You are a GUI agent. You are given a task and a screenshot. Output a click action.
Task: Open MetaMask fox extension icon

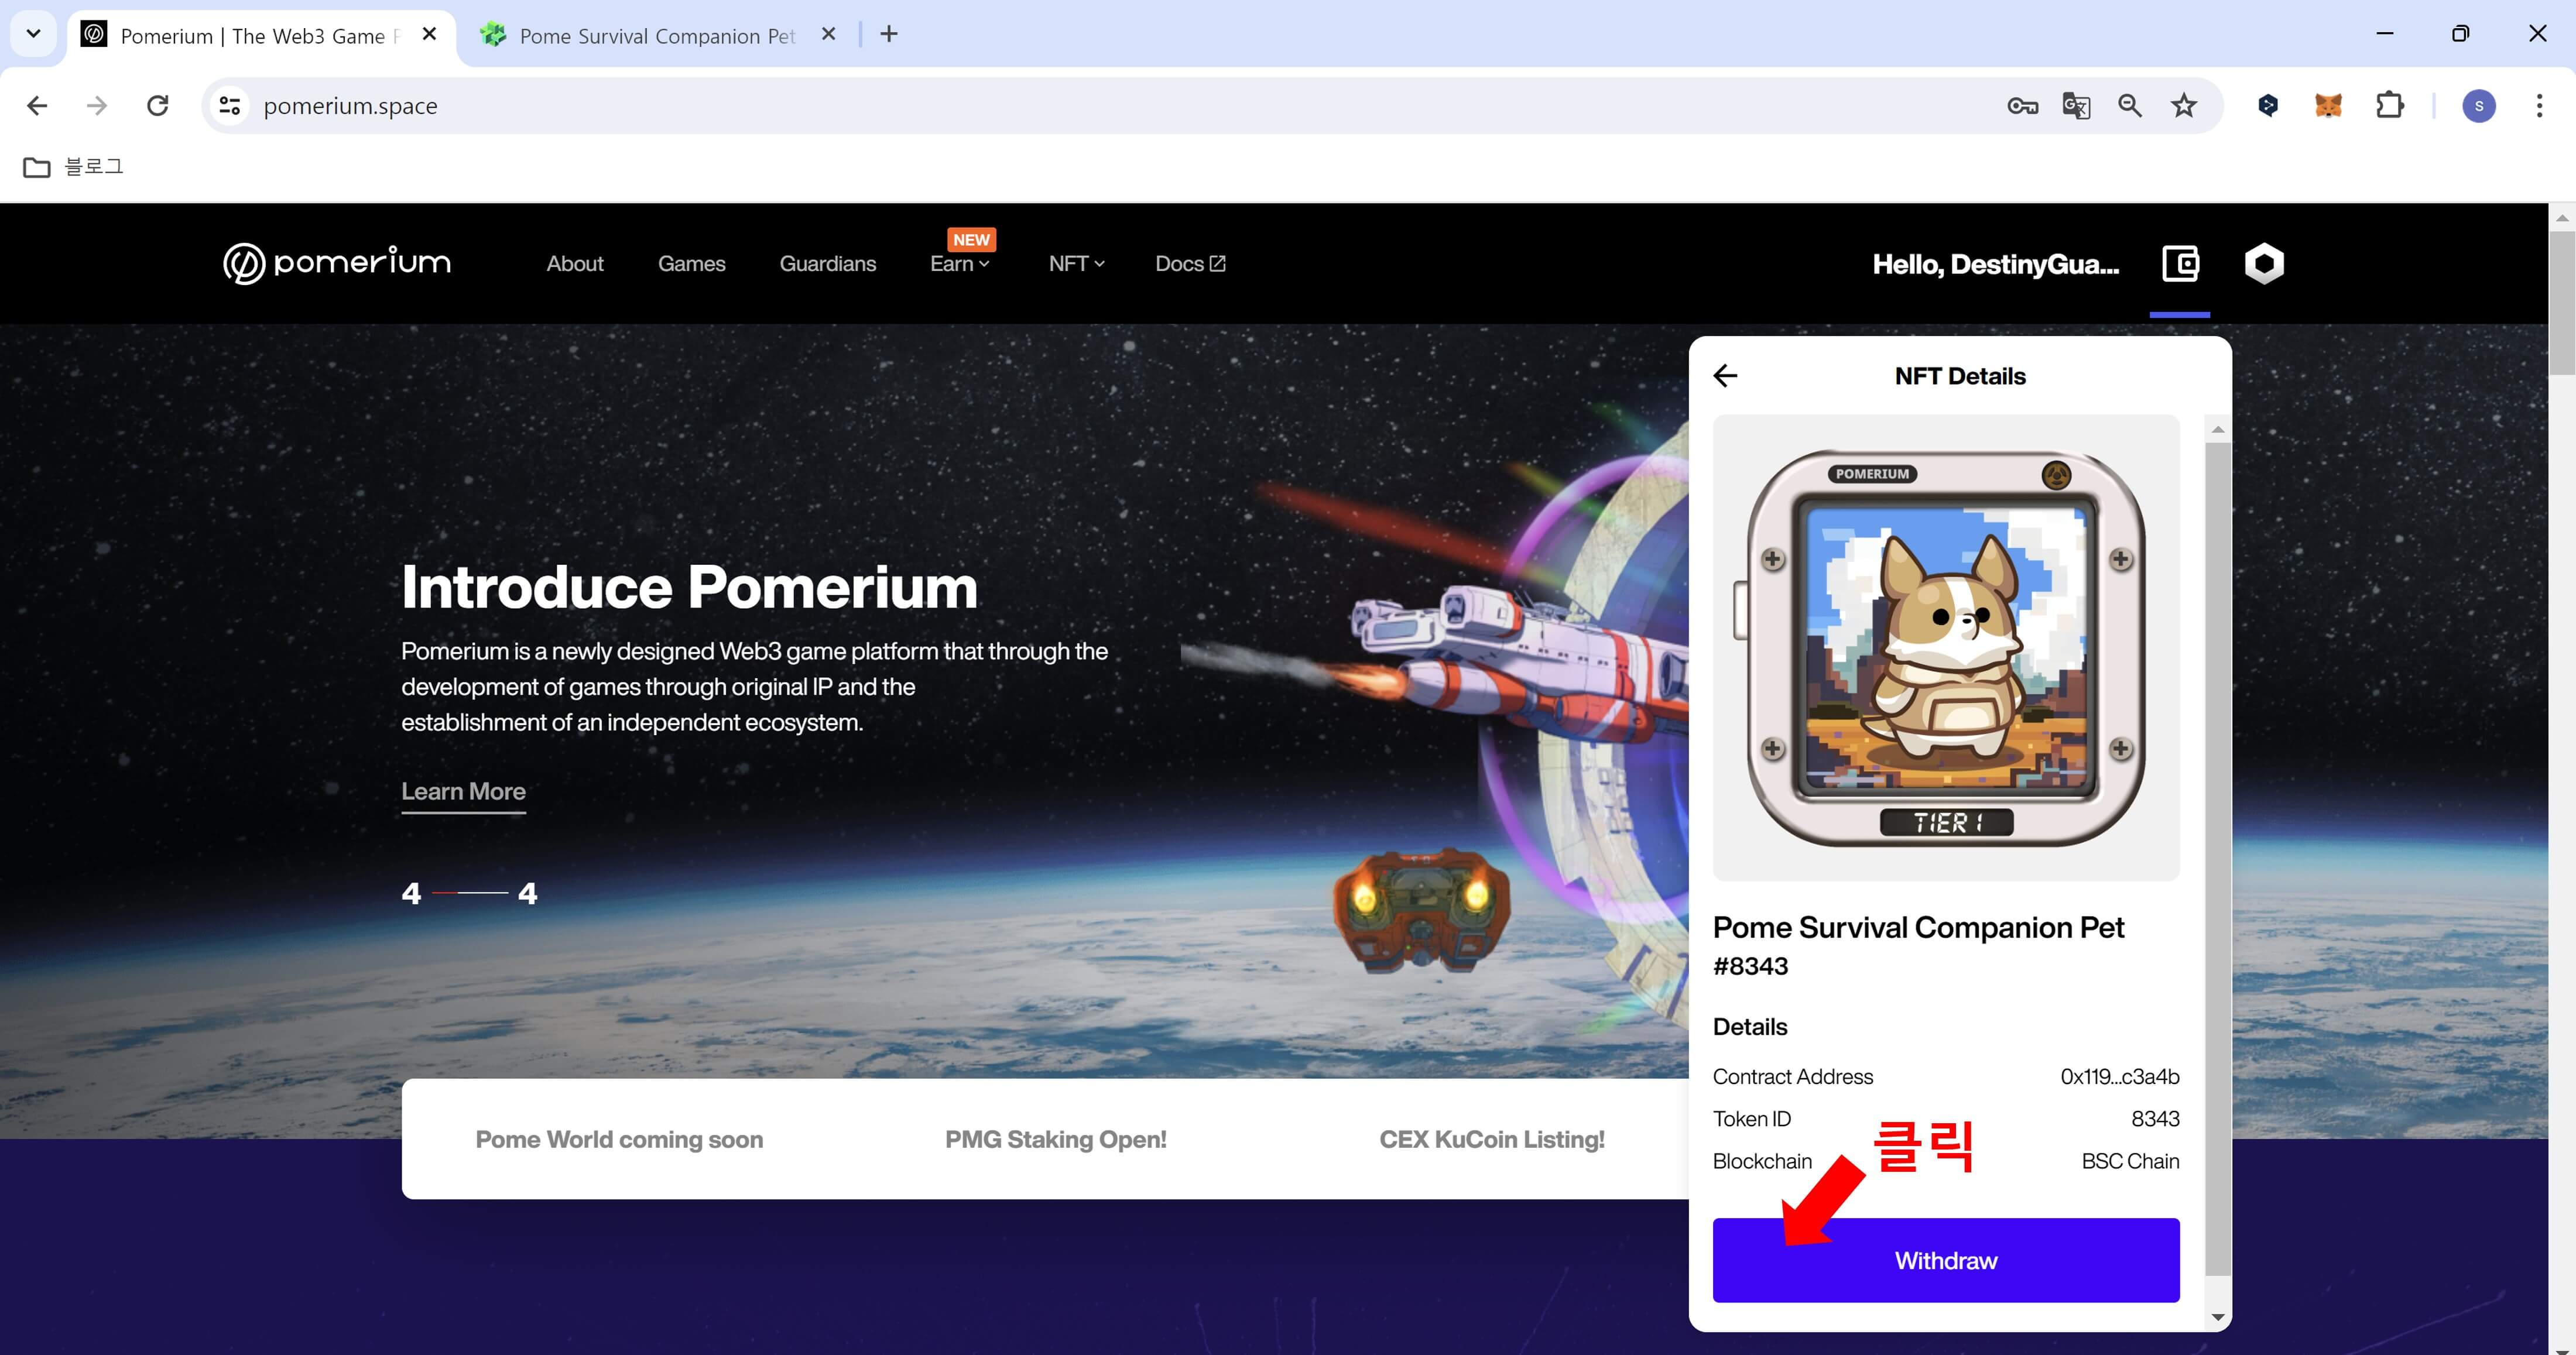pyautogui.click(x=2328, y=106)
